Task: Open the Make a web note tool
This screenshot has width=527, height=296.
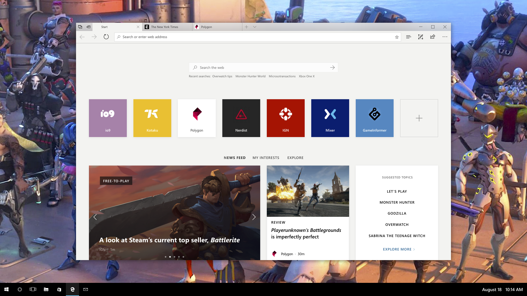Action: point(421,37)
